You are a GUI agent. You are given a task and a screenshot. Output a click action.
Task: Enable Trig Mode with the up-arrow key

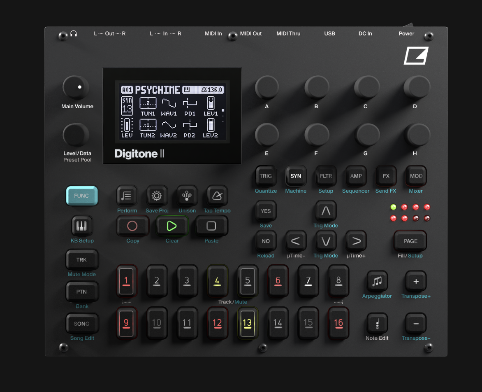326,211
